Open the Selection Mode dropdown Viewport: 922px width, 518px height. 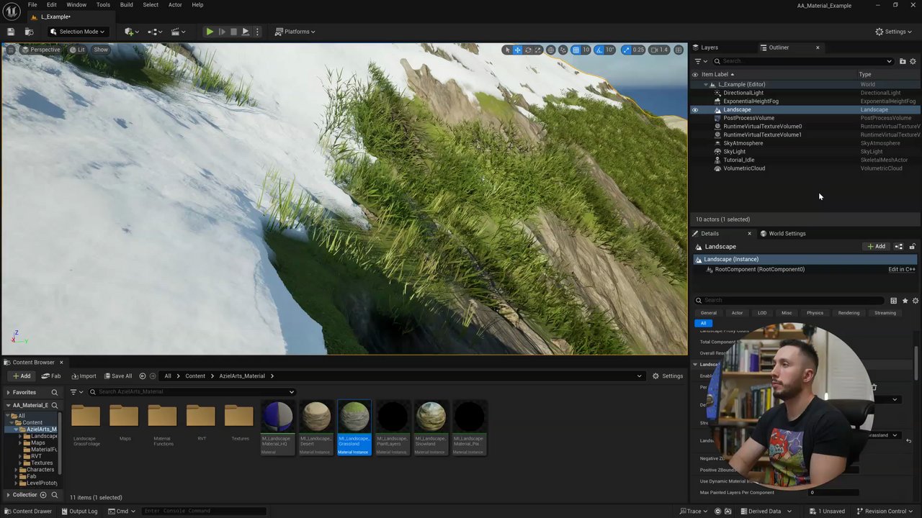(x=77, y=32)
